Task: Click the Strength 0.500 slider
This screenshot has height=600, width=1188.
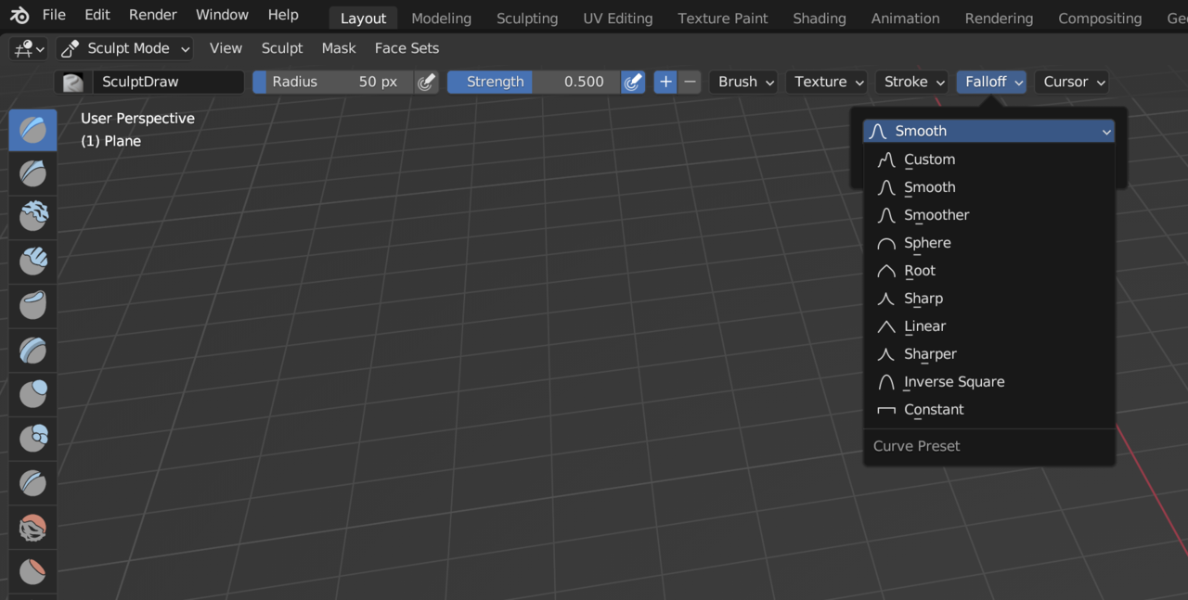Action: [x=534, y=82]
